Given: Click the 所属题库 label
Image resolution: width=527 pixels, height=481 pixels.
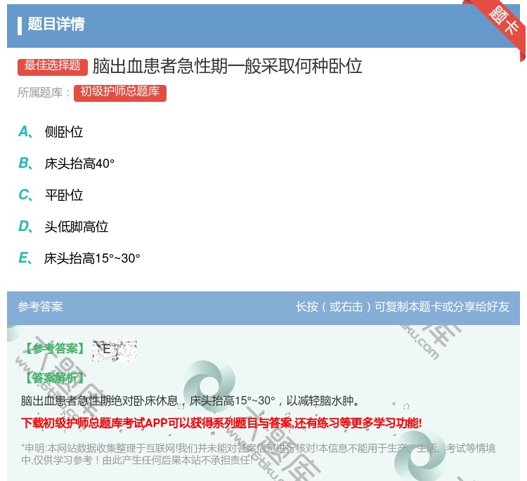Looking at the screenshot, I should [x=44, y=93].
